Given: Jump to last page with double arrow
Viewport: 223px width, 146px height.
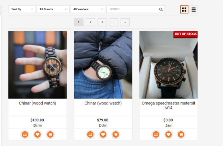Looking at the screenshot, I should pos(125,22).
